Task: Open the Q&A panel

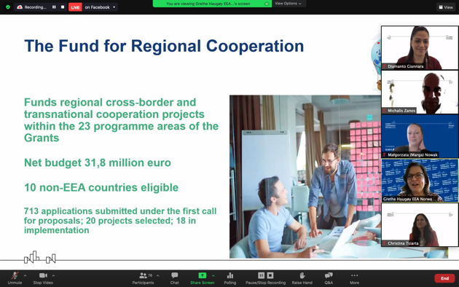Action: pos(329,278)
